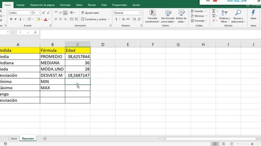Viewport: 261px width, 146px height.
Task: Decrease decimal places
Action: point(139,19)
